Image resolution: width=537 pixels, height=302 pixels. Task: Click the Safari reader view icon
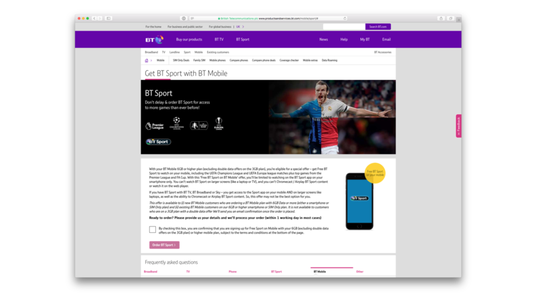(192, 18)
